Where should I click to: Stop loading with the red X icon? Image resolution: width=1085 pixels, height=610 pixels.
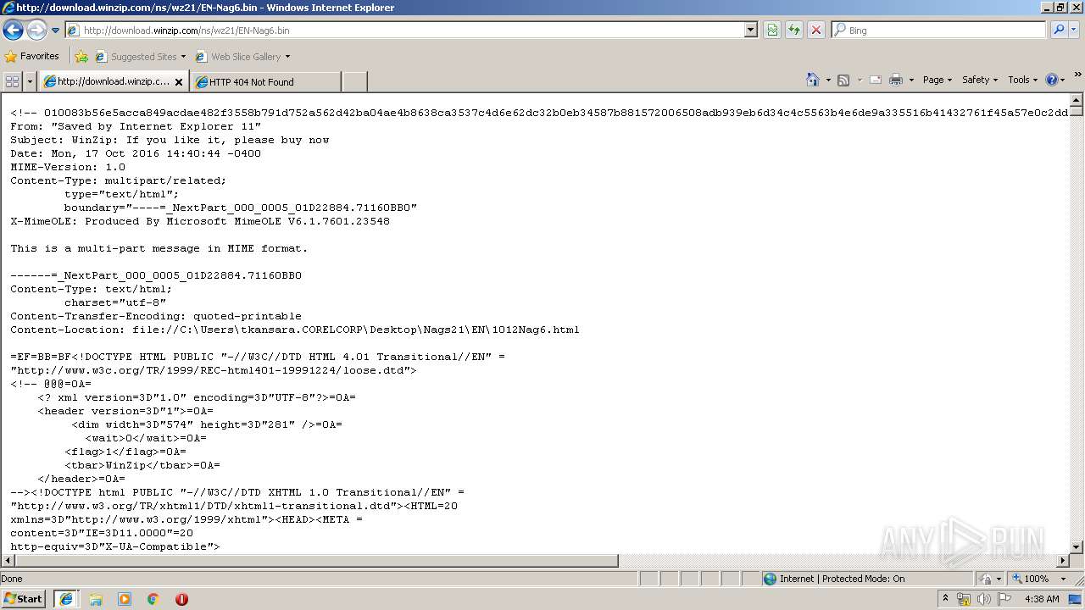(816, 30)
